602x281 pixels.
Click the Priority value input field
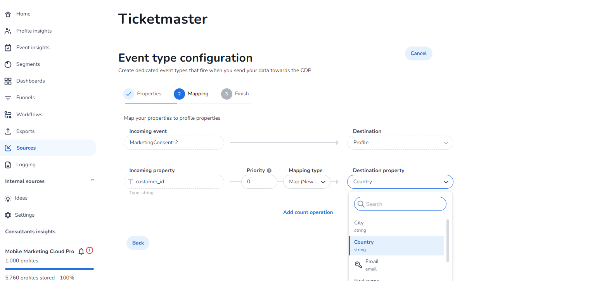click(259, 182)
